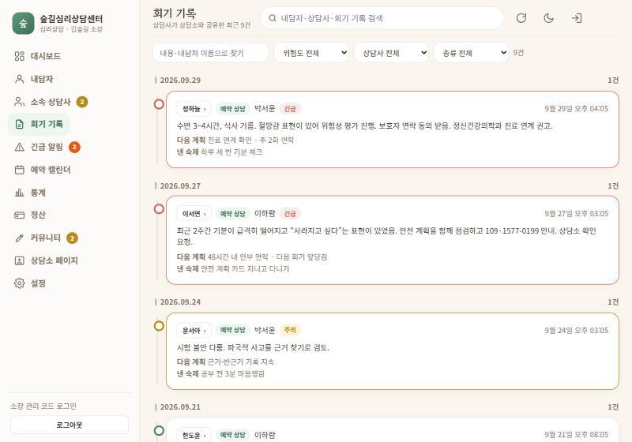
Task: Click the refresh icon in top bar
Action: point(521,18)
